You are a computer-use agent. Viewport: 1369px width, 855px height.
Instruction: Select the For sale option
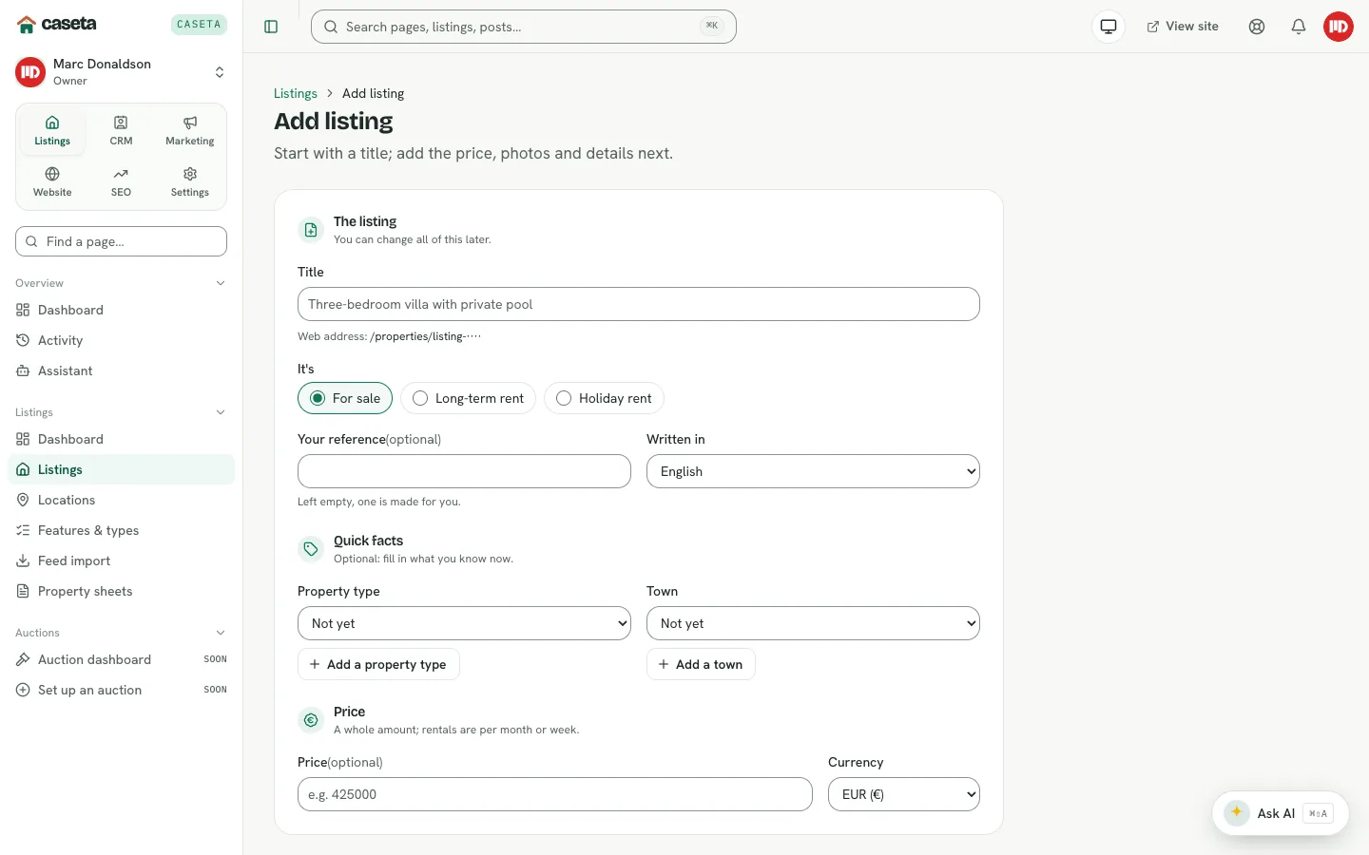pos(345,398)
